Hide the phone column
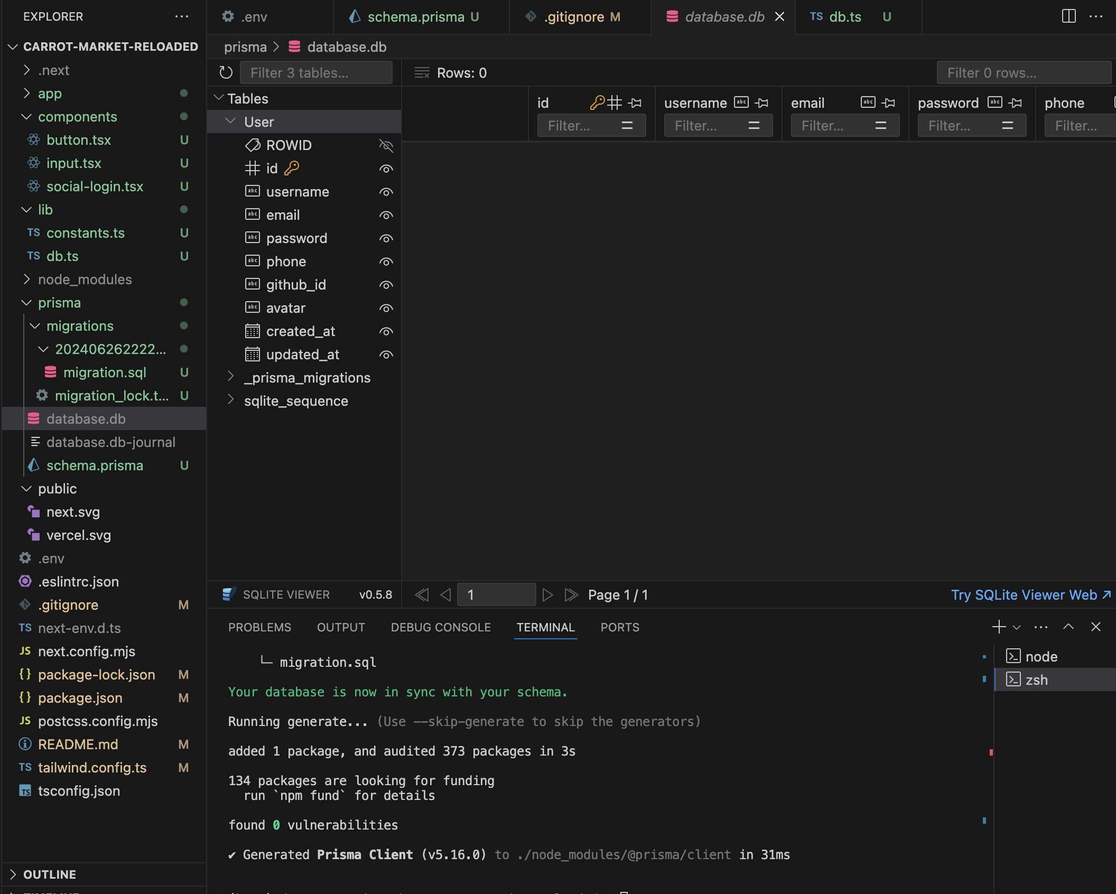Screen dimensions: 1116x894 [x=386, y=262]
